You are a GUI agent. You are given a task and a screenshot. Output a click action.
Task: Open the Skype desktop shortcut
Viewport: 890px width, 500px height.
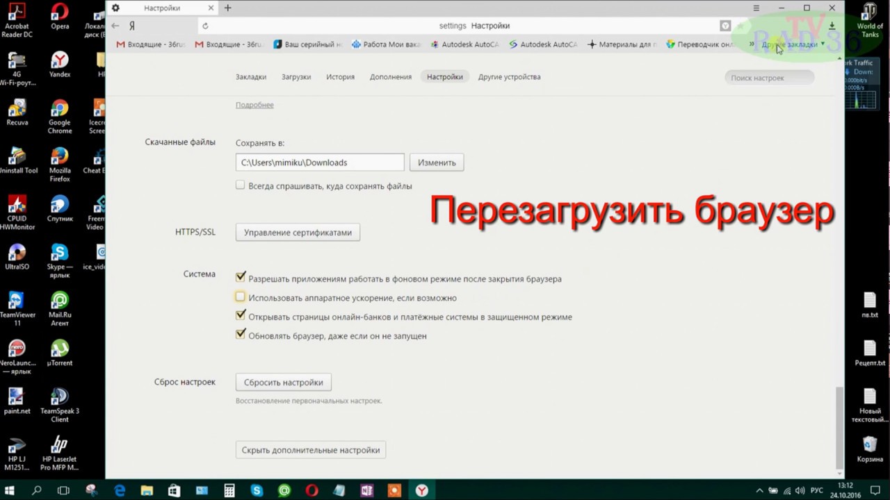click(x=60, y=260)
